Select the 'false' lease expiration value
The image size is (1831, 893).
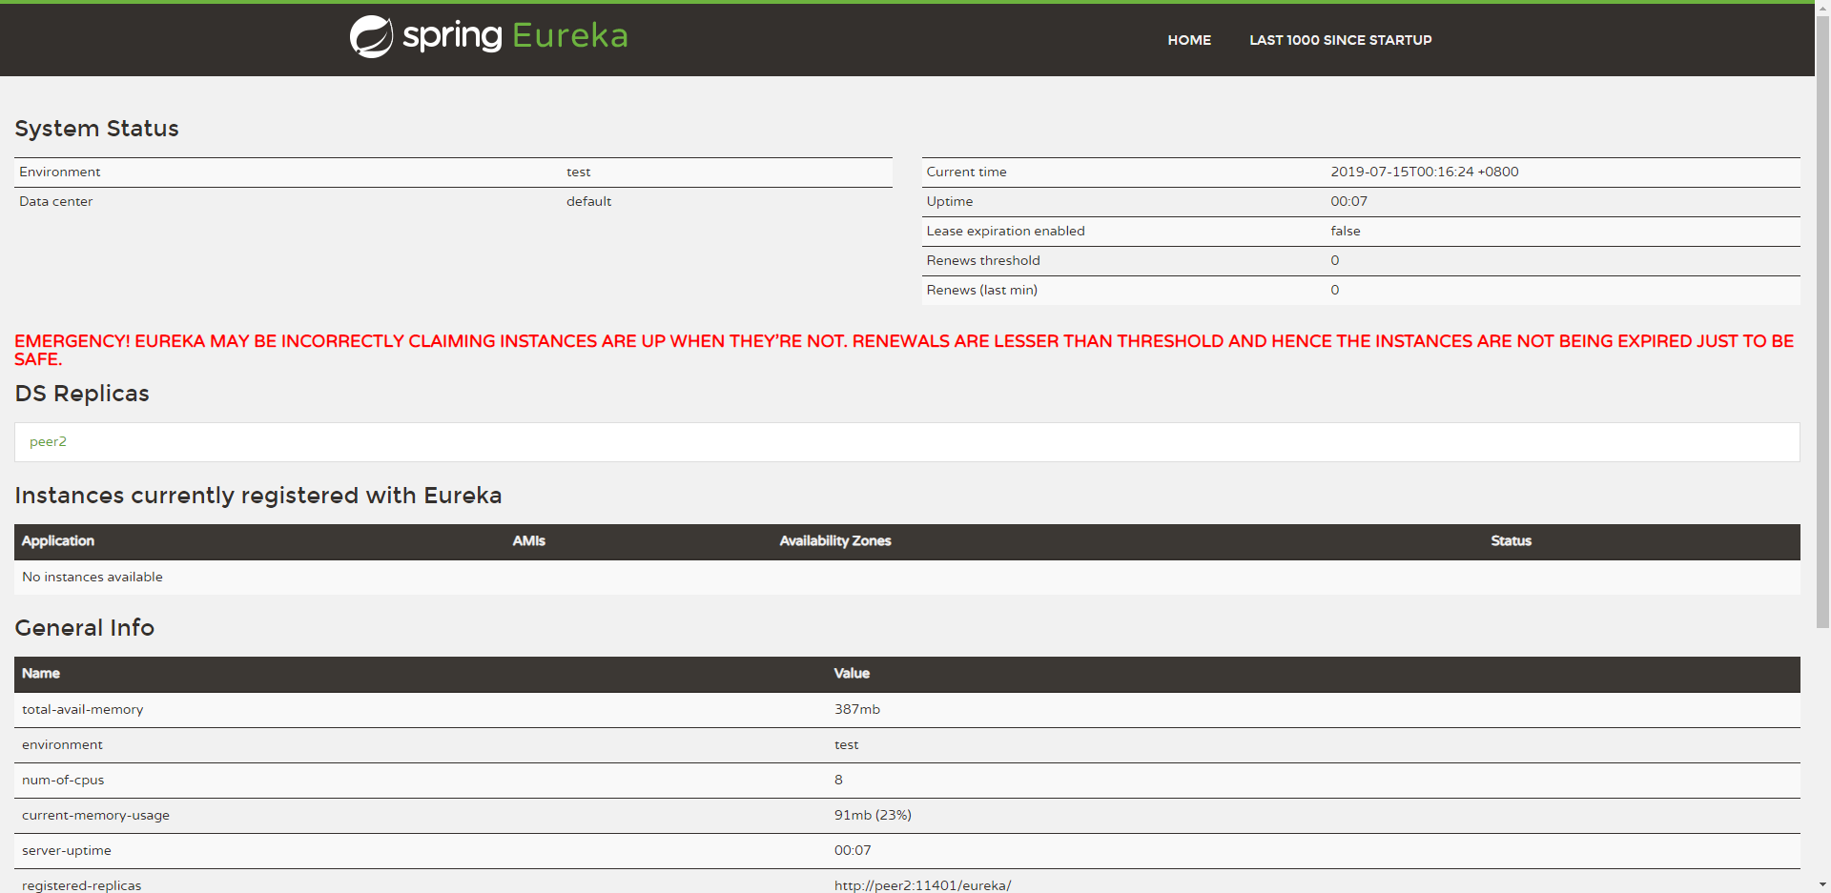coord(1346,231)
